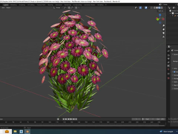
Task: Switch to the Geometry Nodes workspace tab
Action: coord(89,5)
